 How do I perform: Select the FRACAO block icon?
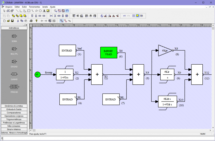click(14, 87)
